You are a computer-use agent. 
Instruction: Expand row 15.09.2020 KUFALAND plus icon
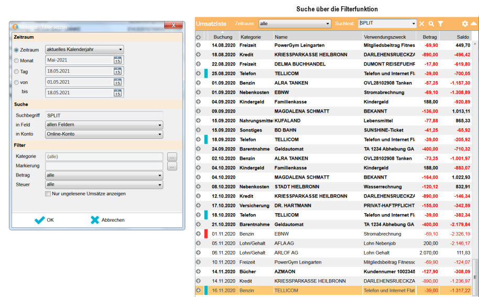(x=198, y=120)
